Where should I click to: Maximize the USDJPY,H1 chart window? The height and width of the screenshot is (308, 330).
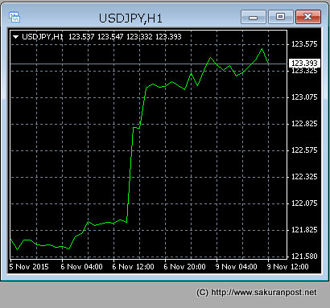(280, 18)
